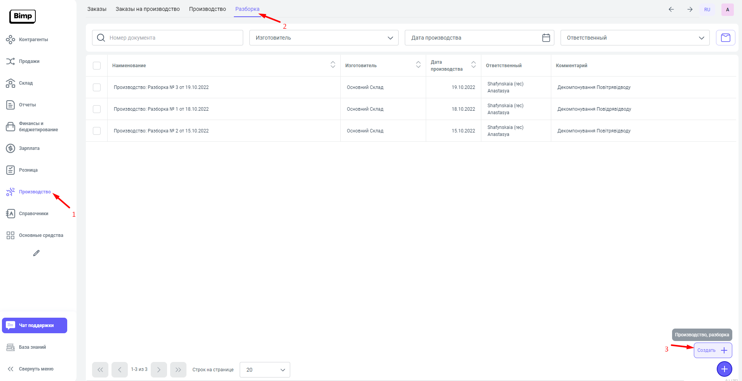Click the archive icon button beside filters
Viewport: 742px width, 381px height.
(x=725, y=38)
